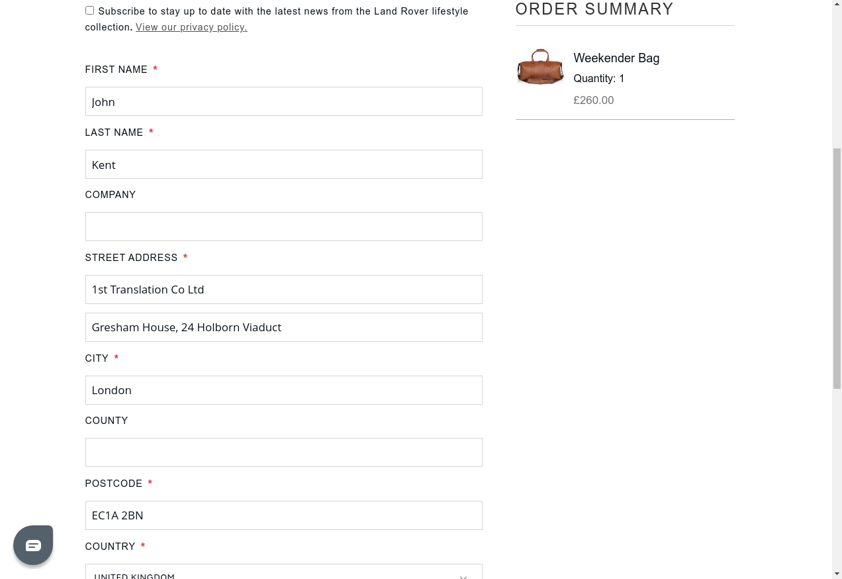Screen dimensions: 842x579
Task: Click the Weekender Bag product name
Action: pos(616,58)
